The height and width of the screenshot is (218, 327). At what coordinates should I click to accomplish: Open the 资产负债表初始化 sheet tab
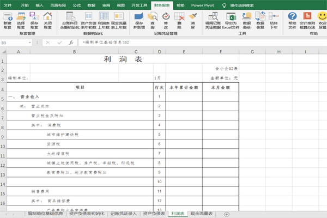87,214
